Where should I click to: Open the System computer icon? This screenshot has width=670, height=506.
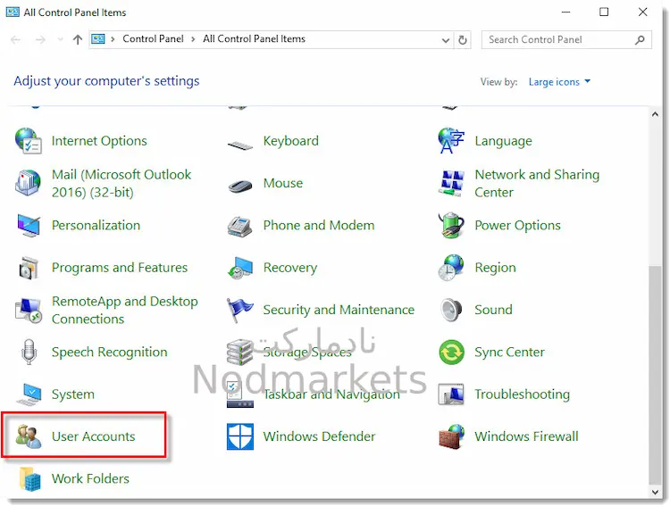29,394
